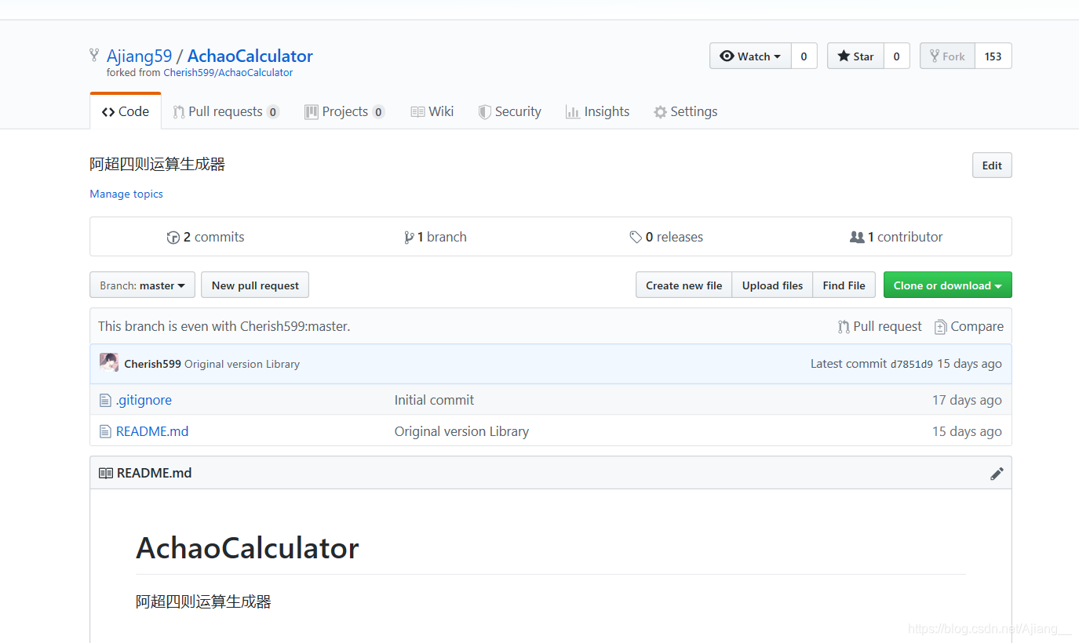The image size is (1079, 643).
Task: Expand the Clone or download dropdown
Action: coord(947,285)
